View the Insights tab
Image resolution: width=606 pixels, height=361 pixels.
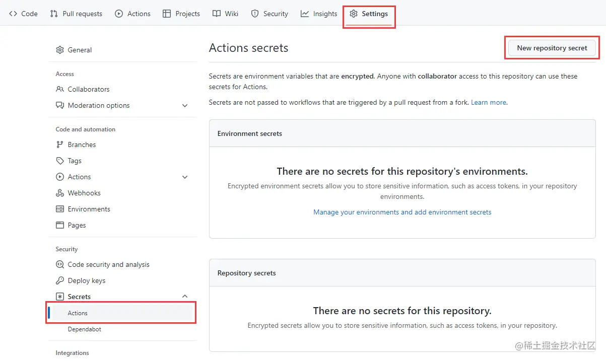[x=319, y=14]
